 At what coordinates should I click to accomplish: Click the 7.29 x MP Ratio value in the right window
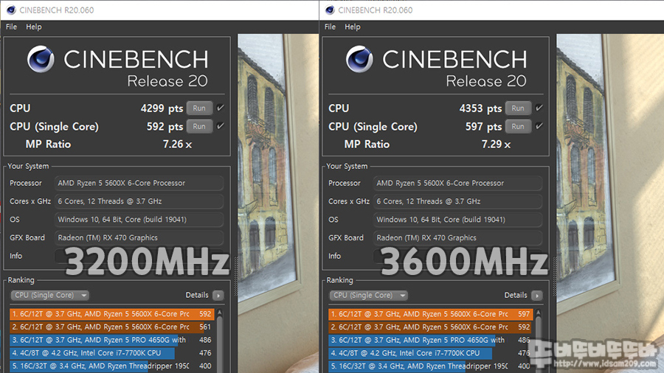[496, 144]
